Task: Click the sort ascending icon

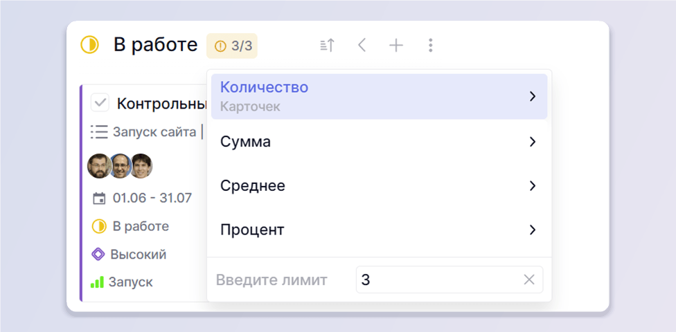Action: click(x=327, y=45)
